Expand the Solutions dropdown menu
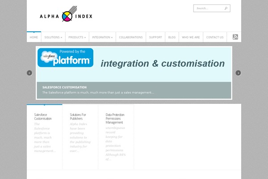Image resolution: width=268 pixels, height=179 pixels. (53, 37)
